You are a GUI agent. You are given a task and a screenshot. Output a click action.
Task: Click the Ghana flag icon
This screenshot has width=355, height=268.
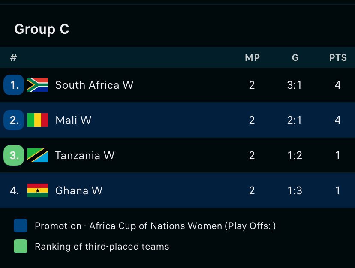point(38,190)
